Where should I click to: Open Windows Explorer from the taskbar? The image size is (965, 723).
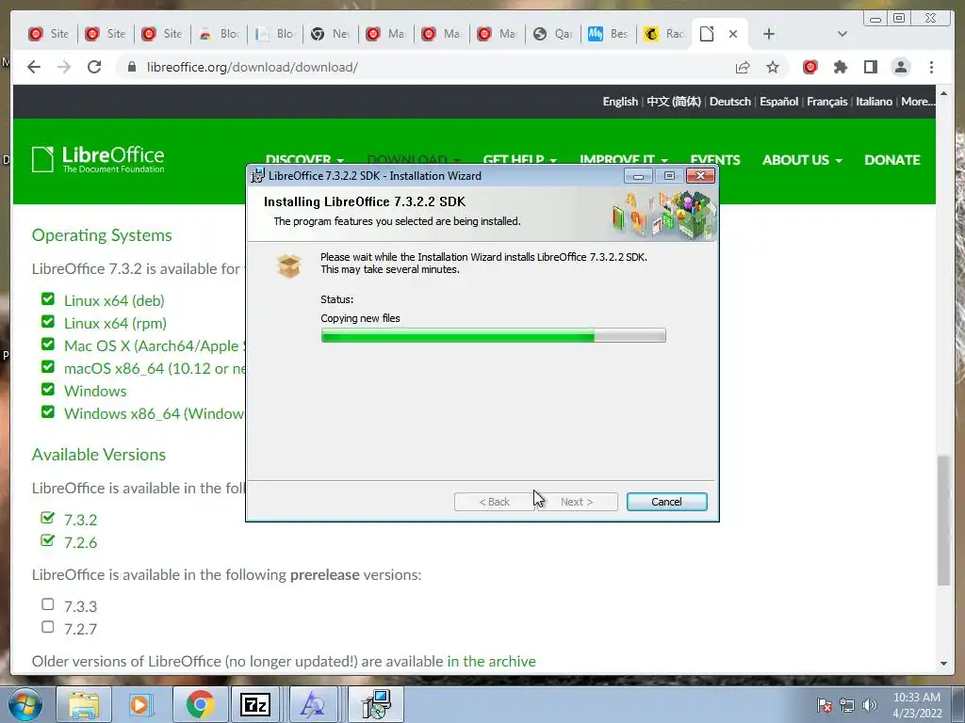tap(84, 704)
